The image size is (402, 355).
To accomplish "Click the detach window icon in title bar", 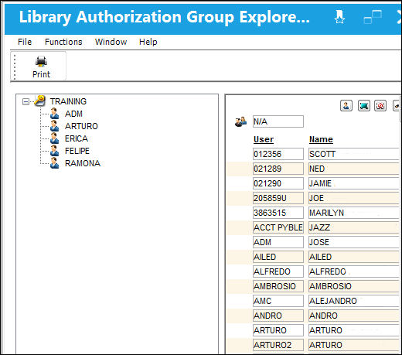I will 373,17.
